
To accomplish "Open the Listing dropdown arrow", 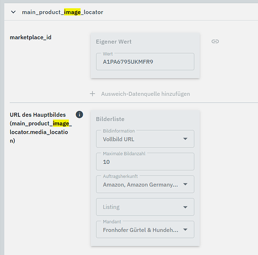I will click(x=185, y=207).
